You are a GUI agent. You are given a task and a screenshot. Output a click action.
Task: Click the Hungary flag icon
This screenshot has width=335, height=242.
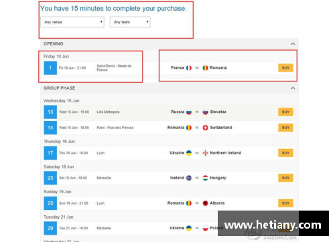[205, 178]
